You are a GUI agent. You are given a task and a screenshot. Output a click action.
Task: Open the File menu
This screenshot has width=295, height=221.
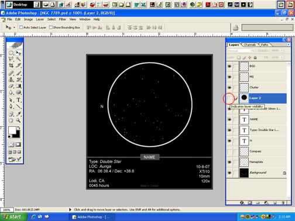[9, 19]
